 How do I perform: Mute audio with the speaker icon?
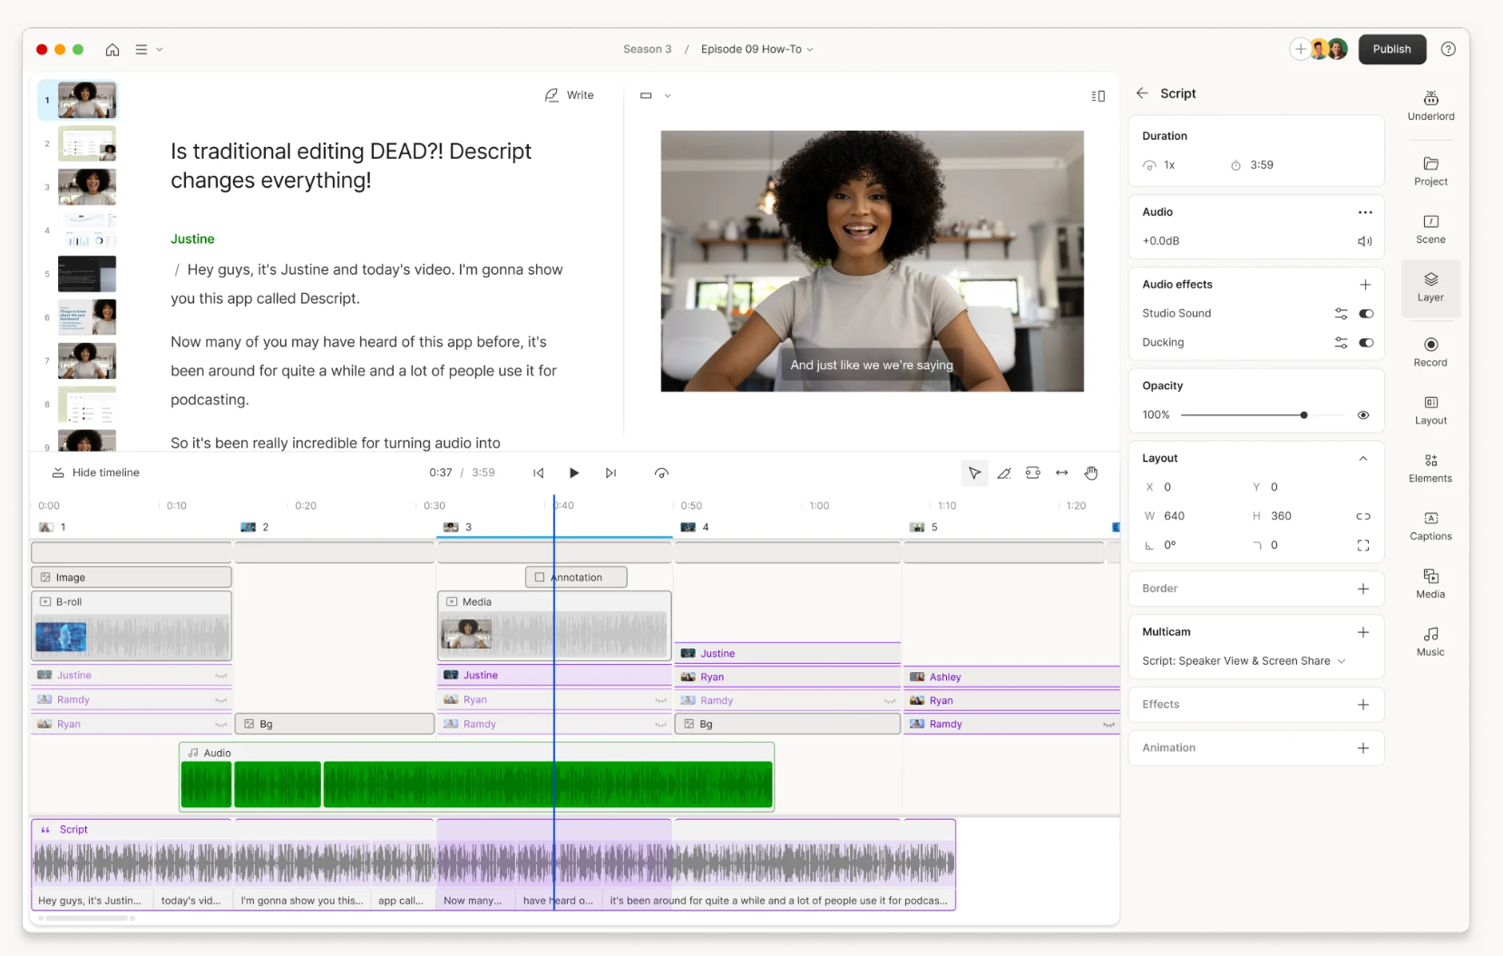click(x=1364, y=241)
